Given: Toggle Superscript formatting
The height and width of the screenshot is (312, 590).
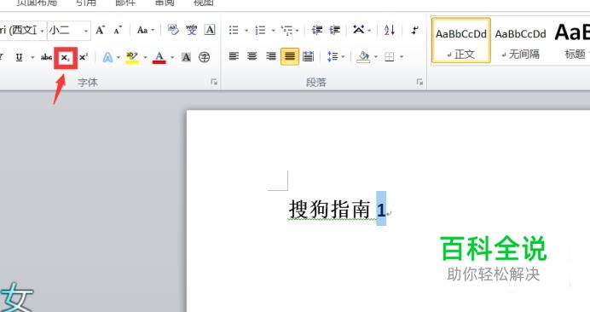Looking at the screenshot, I should [x=84, y=57].
